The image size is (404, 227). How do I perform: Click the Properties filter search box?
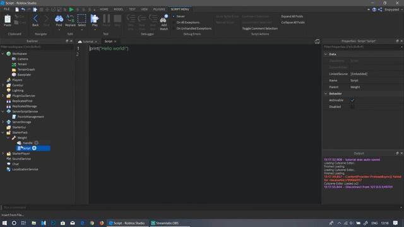[363, 47]
